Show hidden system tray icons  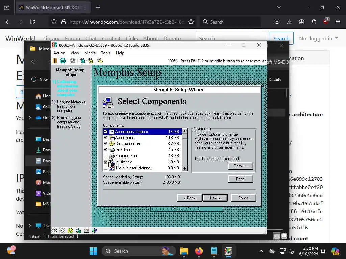pyautogui.click(x=261, y=251)
